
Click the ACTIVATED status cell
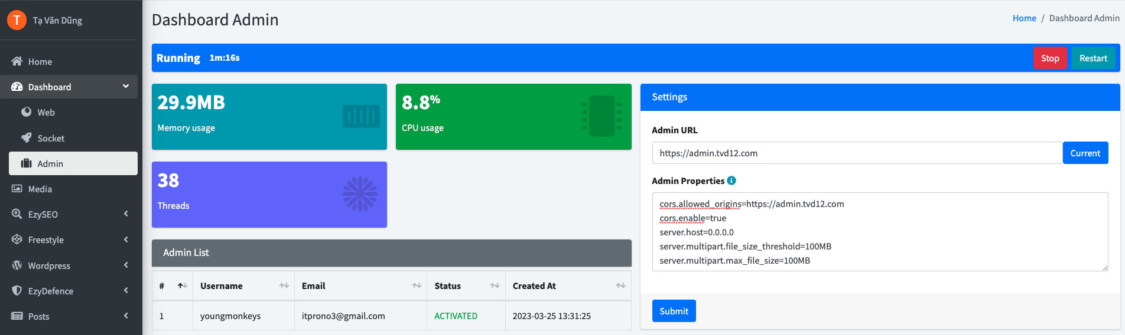click(466, 316)
